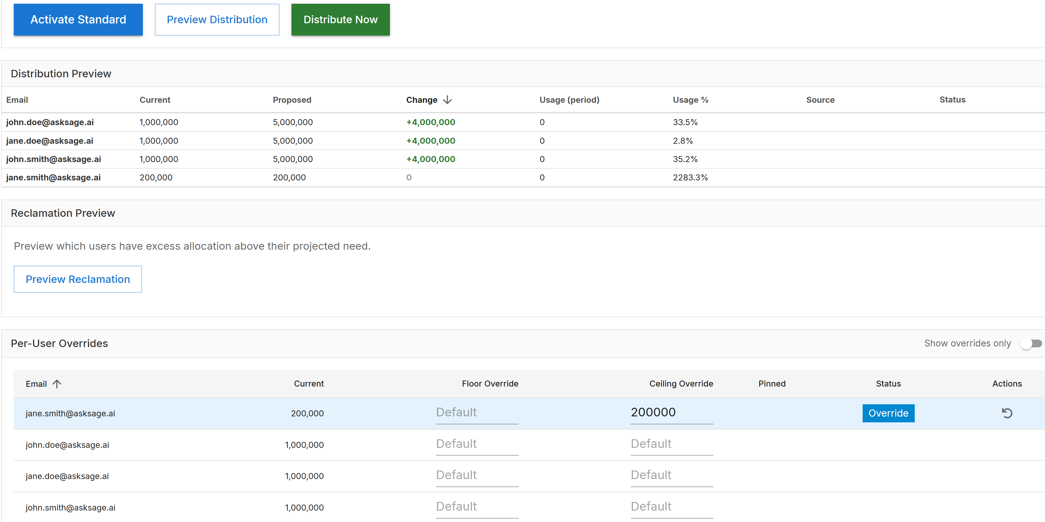Click the Override status button for jane.smith@asksage.ai
Image resolution: width=1045 pixels, height=522 pixels.
coord(888,413)
